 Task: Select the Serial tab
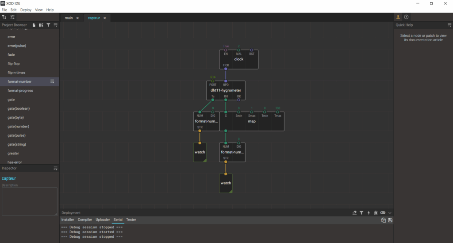pyautogui.click(x=118, y=220)
